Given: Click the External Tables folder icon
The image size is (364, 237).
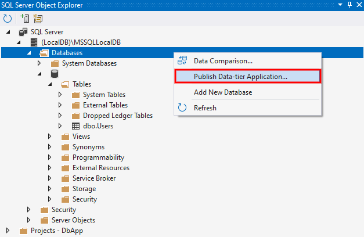Looking at the screenshot, I should tap(75, 105).
